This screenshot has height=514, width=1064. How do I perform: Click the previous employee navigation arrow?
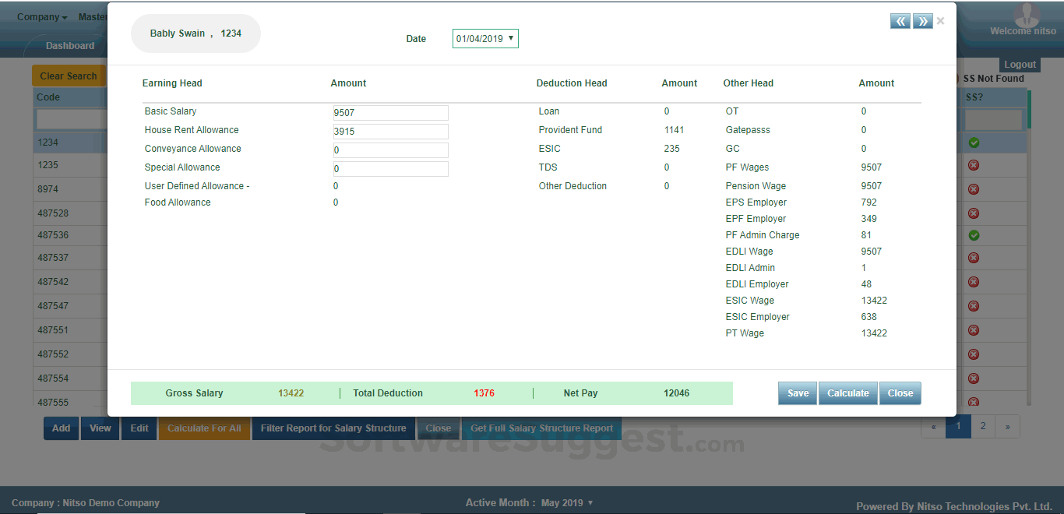point(900,21)
